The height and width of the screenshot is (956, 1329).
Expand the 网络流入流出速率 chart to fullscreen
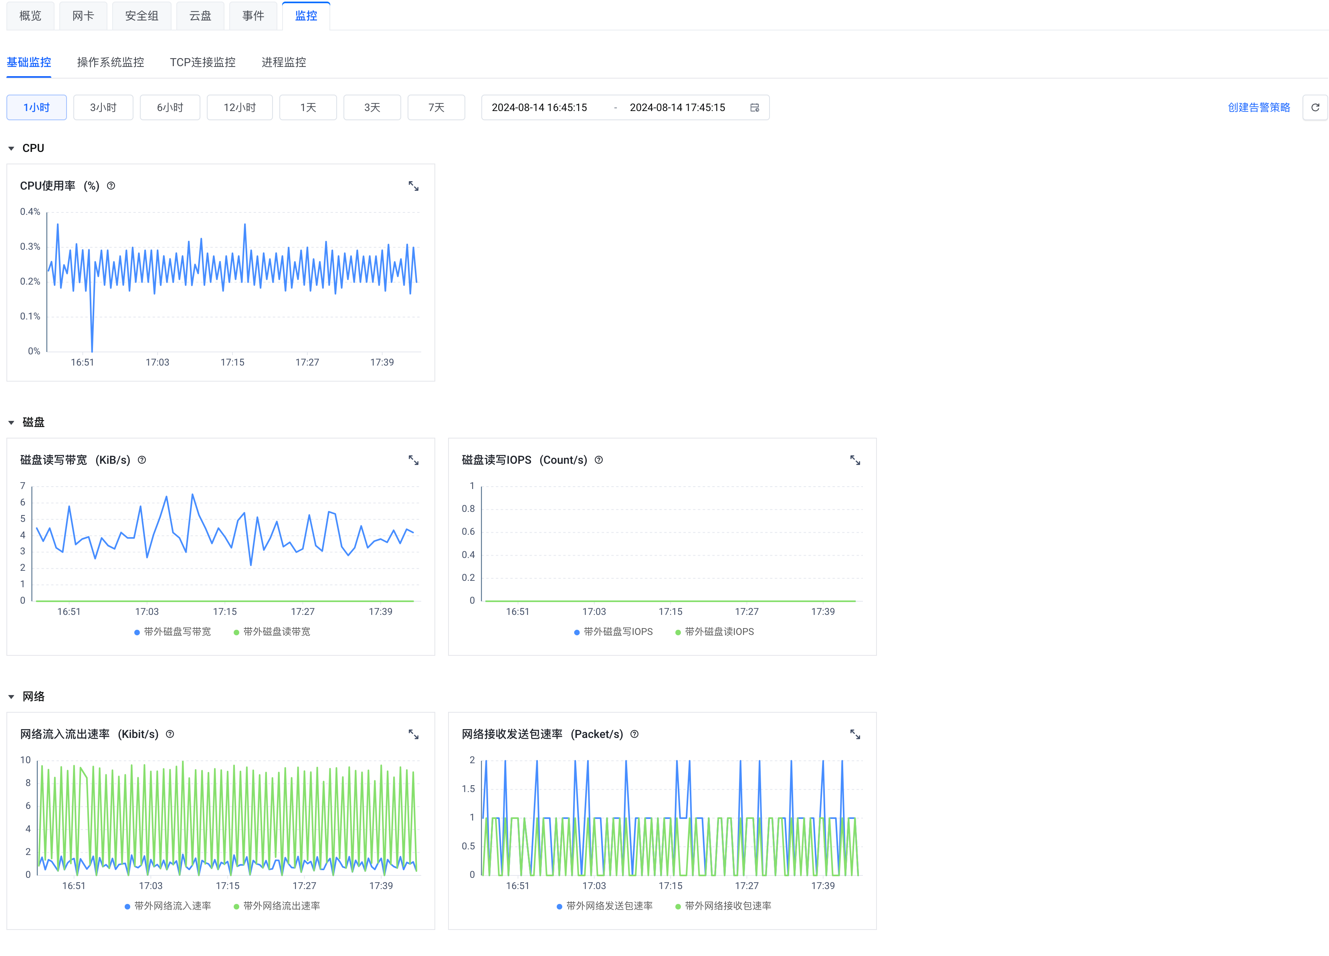(413, 734)
